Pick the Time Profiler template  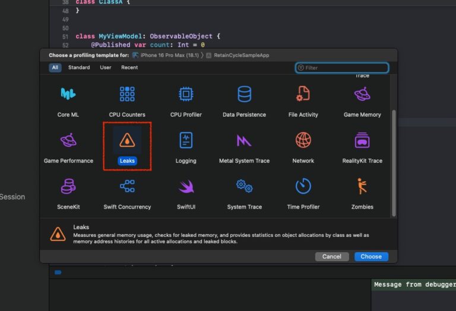tap(303, 194)
